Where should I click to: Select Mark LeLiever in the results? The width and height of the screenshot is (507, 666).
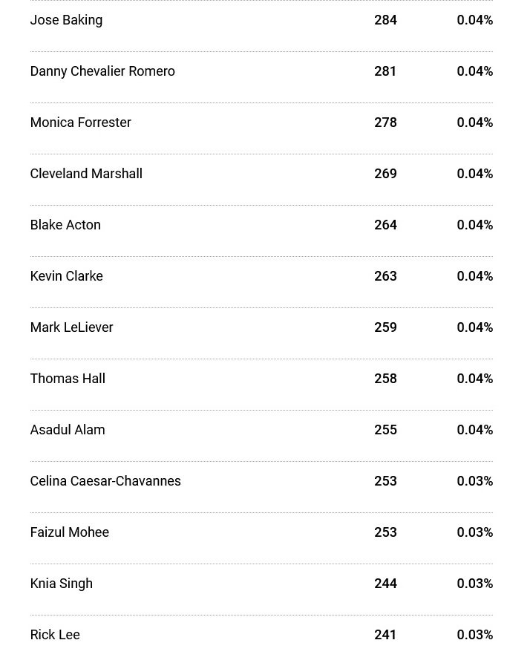pos(72,327)
